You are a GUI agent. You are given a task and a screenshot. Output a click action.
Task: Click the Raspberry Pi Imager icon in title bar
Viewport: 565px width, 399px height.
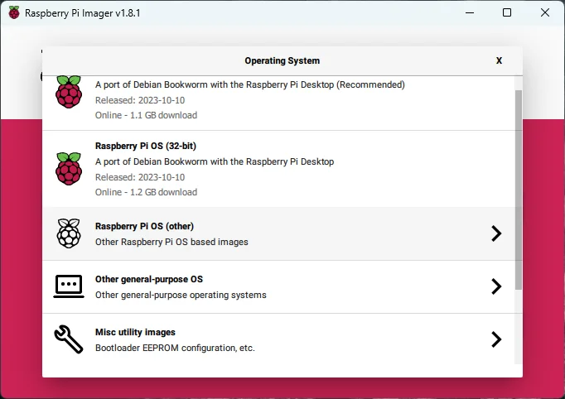14,13
